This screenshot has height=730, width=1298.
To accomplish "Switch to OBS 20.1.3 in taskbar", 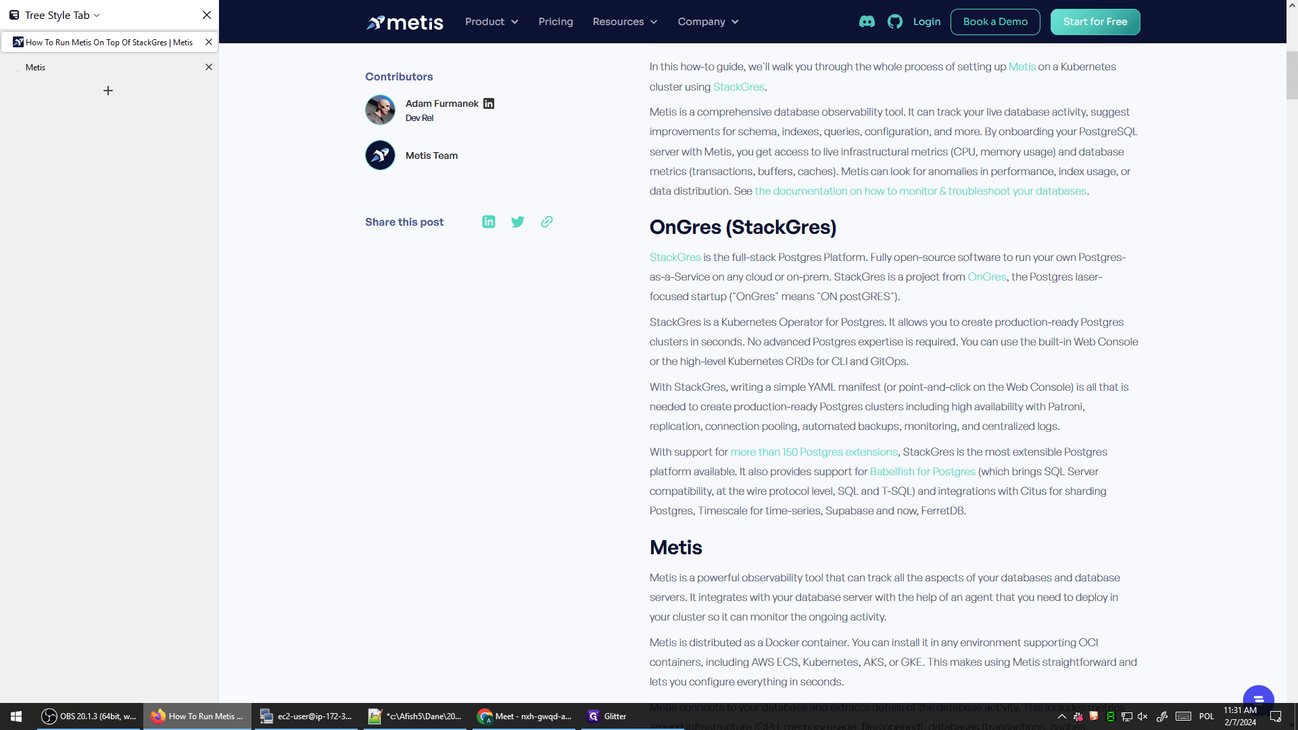I will tap(89, 716).
